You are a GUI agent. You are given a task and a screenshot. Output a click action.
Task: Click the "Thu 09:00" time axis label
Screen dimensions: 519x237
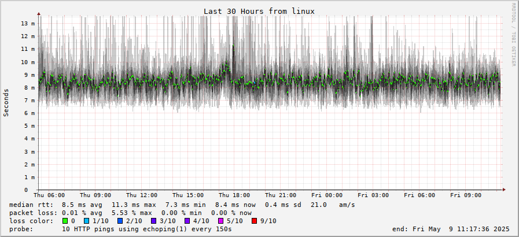tap(95, 195)
